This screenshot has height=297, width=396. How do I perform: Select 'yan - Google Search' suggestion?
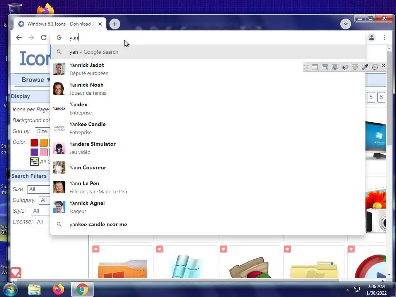(x=208, y=52)
